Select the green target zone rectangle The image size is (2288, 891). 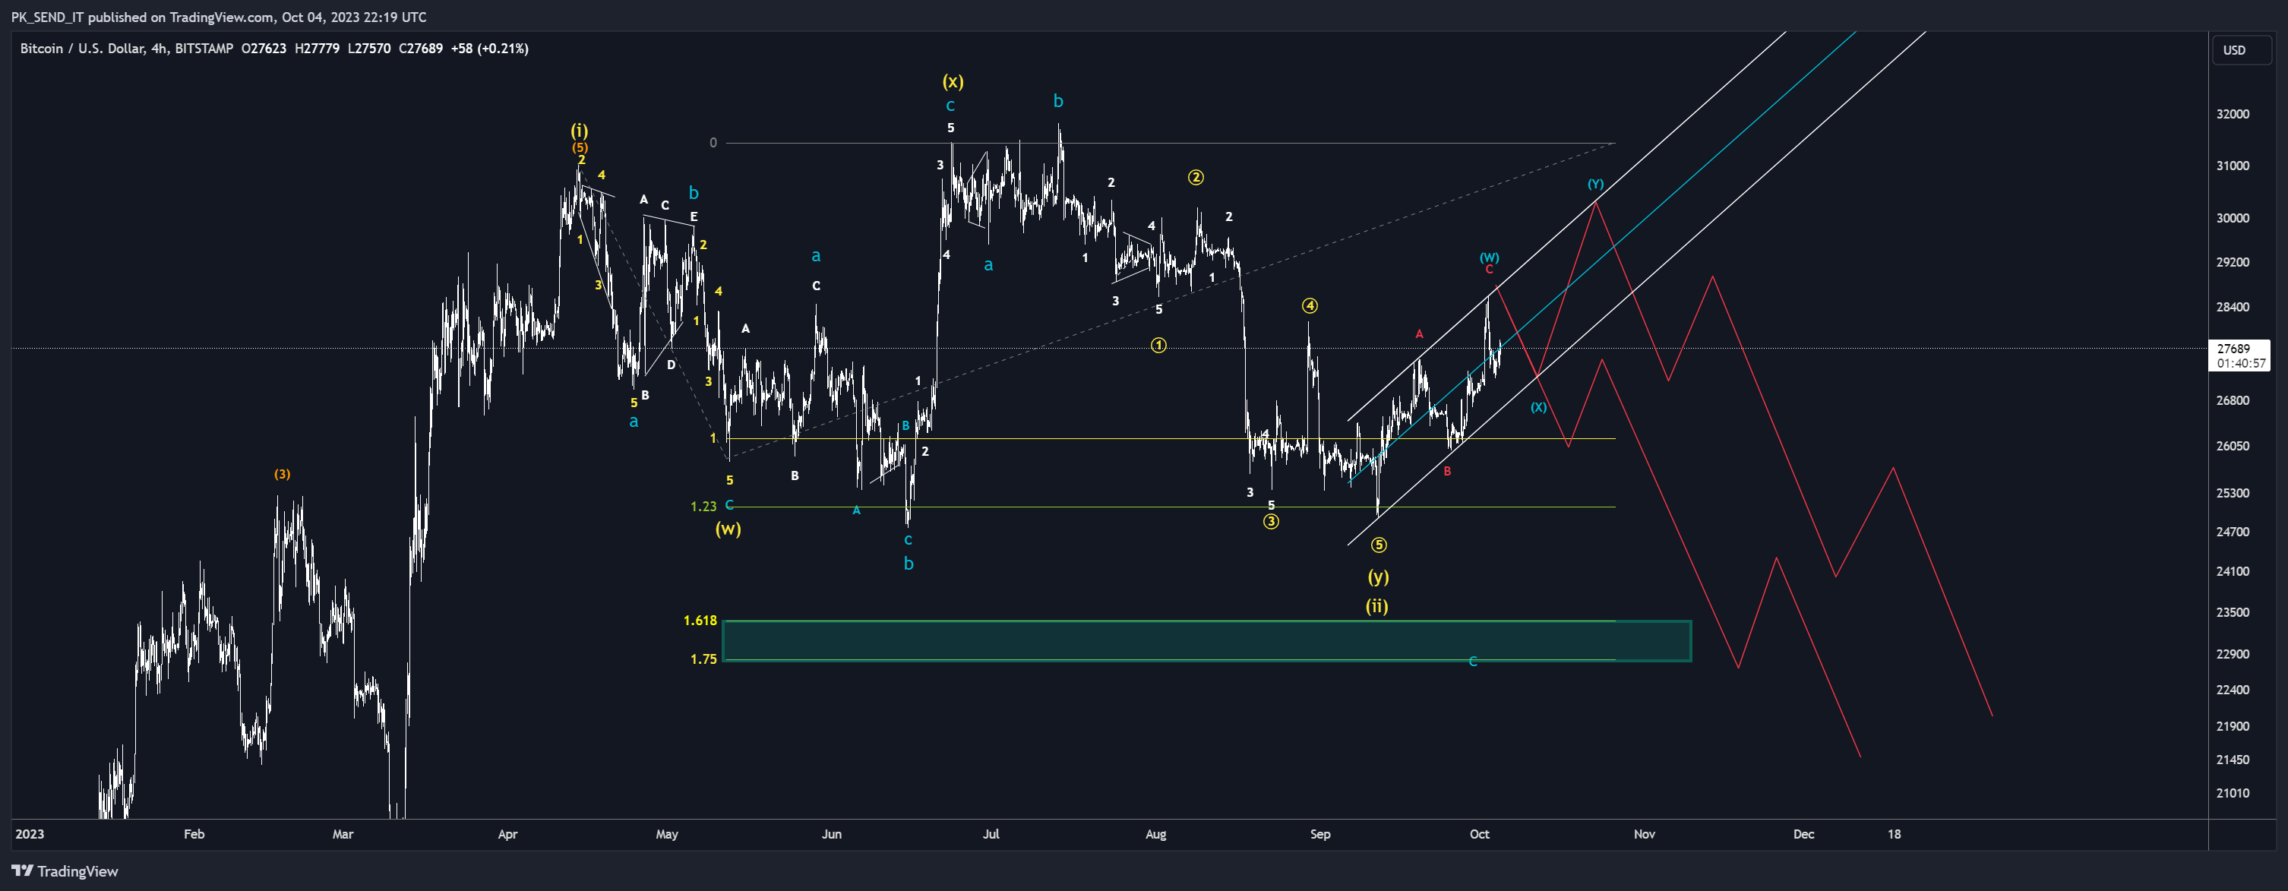tap(1207, 640)
